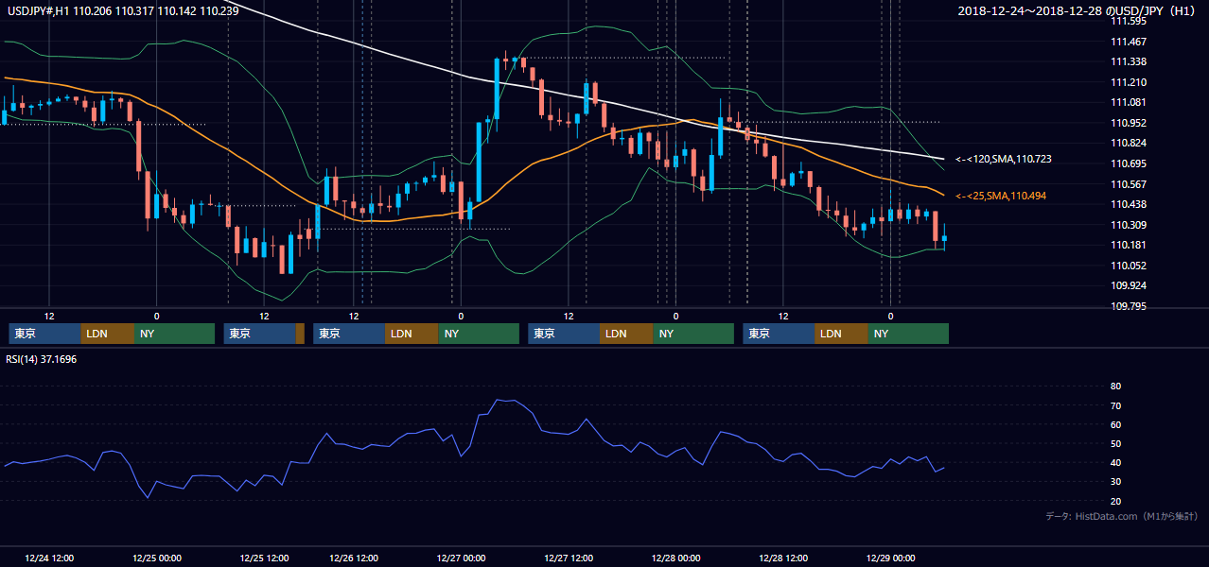The width and height of the screenshot is (1209, 567).
Task: Select price label 111.467
Action: tap(1128, 42)
